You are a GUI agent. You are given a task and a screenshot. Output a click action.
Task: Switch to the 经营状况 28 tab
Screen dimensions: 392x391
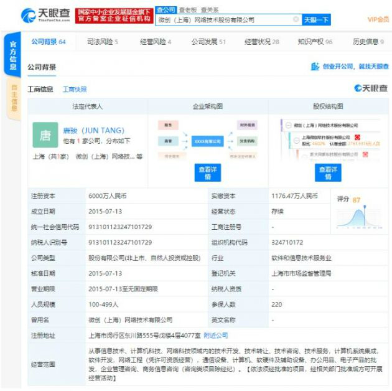click(x=262, y=42)
